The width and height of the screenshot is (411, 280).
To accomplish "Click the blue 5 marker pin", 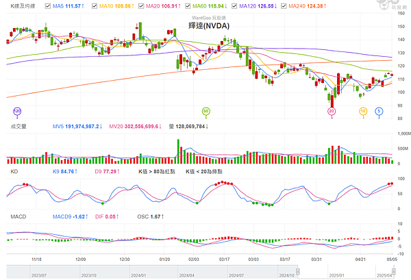I will 379,112.
